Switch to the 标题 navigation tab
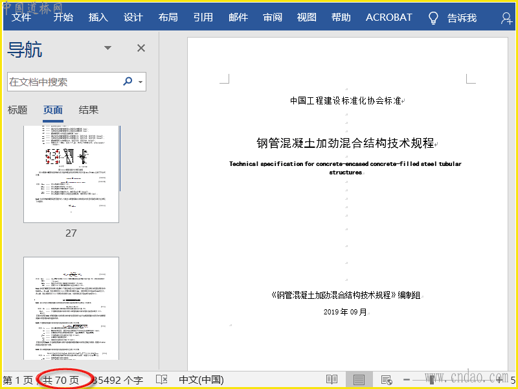Image resolution: width=518 pixels, height=389 pixels. pyautogui.click(x=17, y=110)
